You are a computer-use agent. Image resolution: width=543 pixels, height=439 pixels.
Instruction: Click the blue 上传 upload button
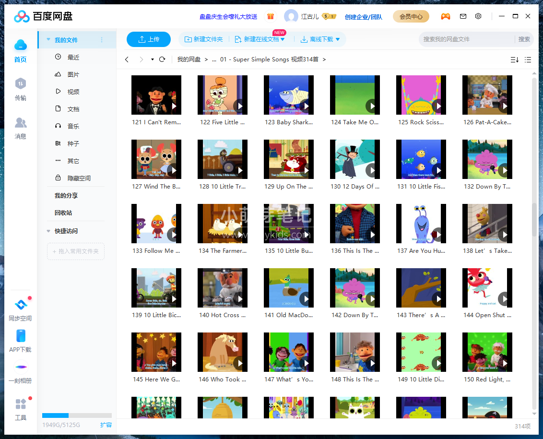[149, 39]
